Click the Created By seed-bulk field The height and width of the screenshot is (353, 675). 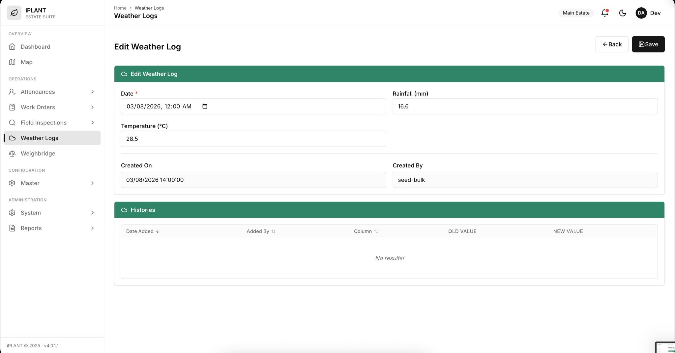(x=525, y=180)
